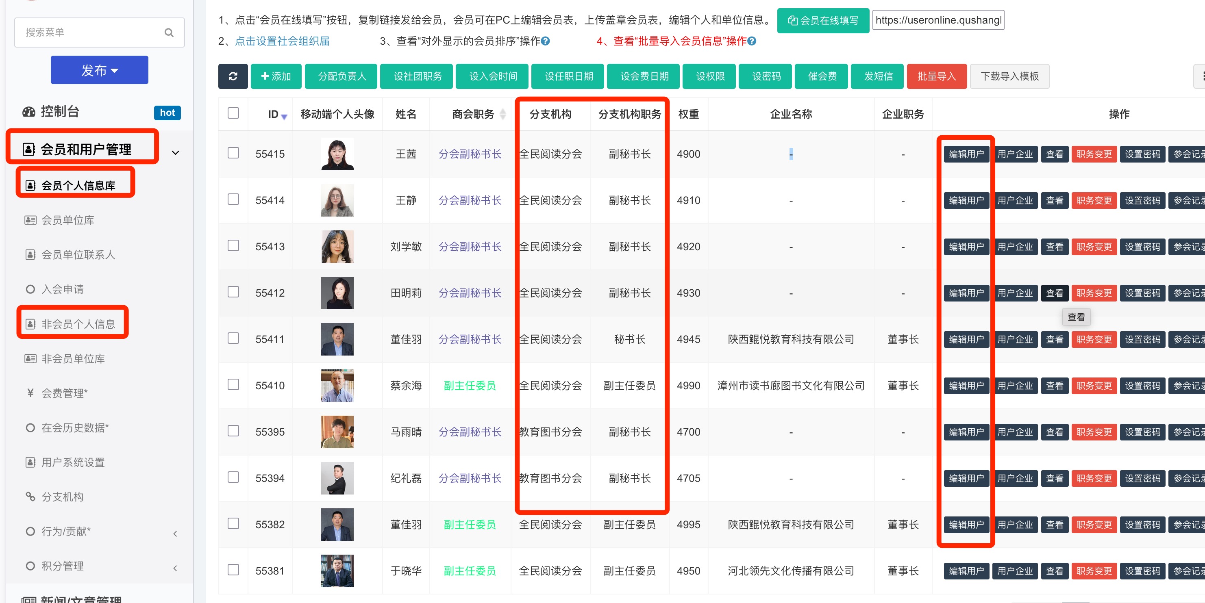Viewport: 1205px width, 603px height.
Task: Click 王茜's avatar thumbnail
Action: pos(337,154)
